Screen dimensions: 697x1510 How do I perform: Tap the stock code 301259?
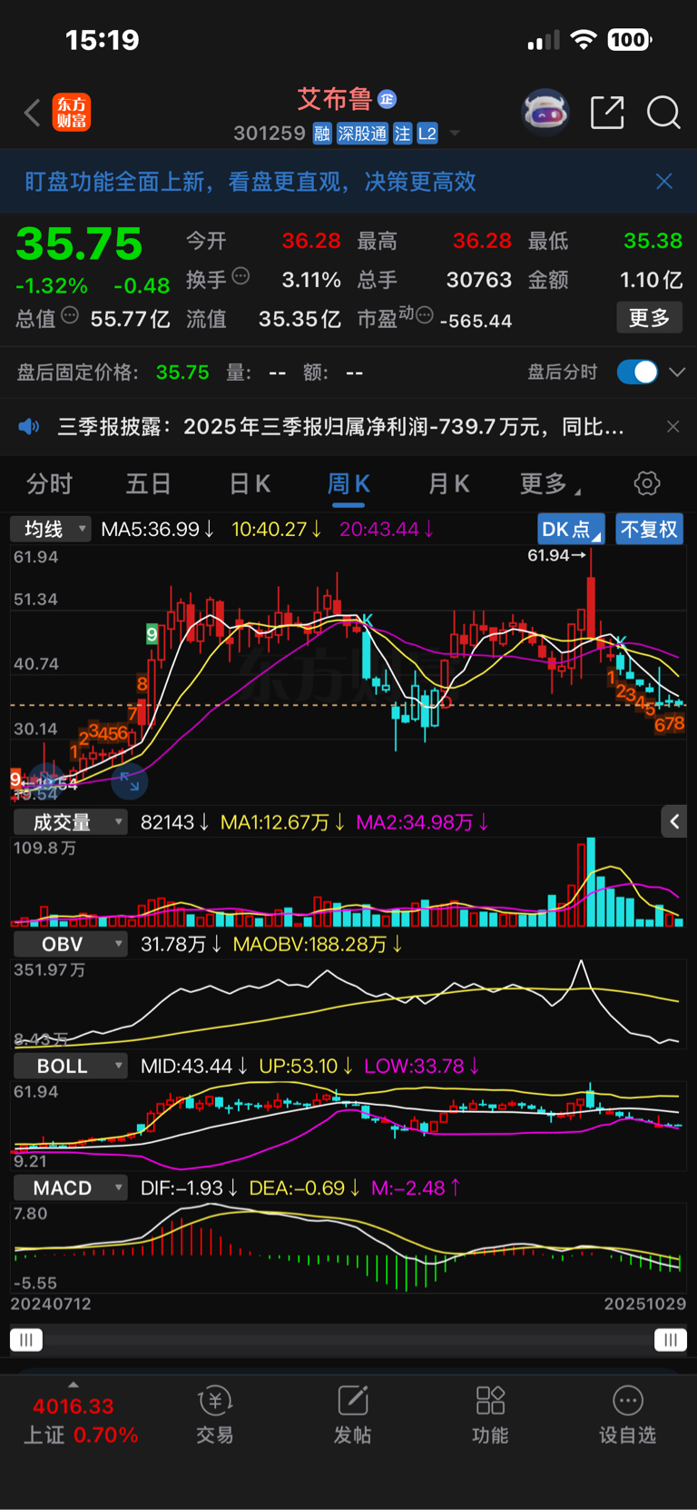tap(270, 134)
